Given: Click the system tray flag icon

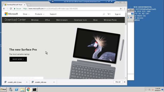Looking at the screenshot, I should 147,89.
